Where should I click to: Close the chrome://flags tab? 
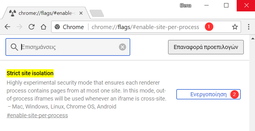click(x=81, y=13)
